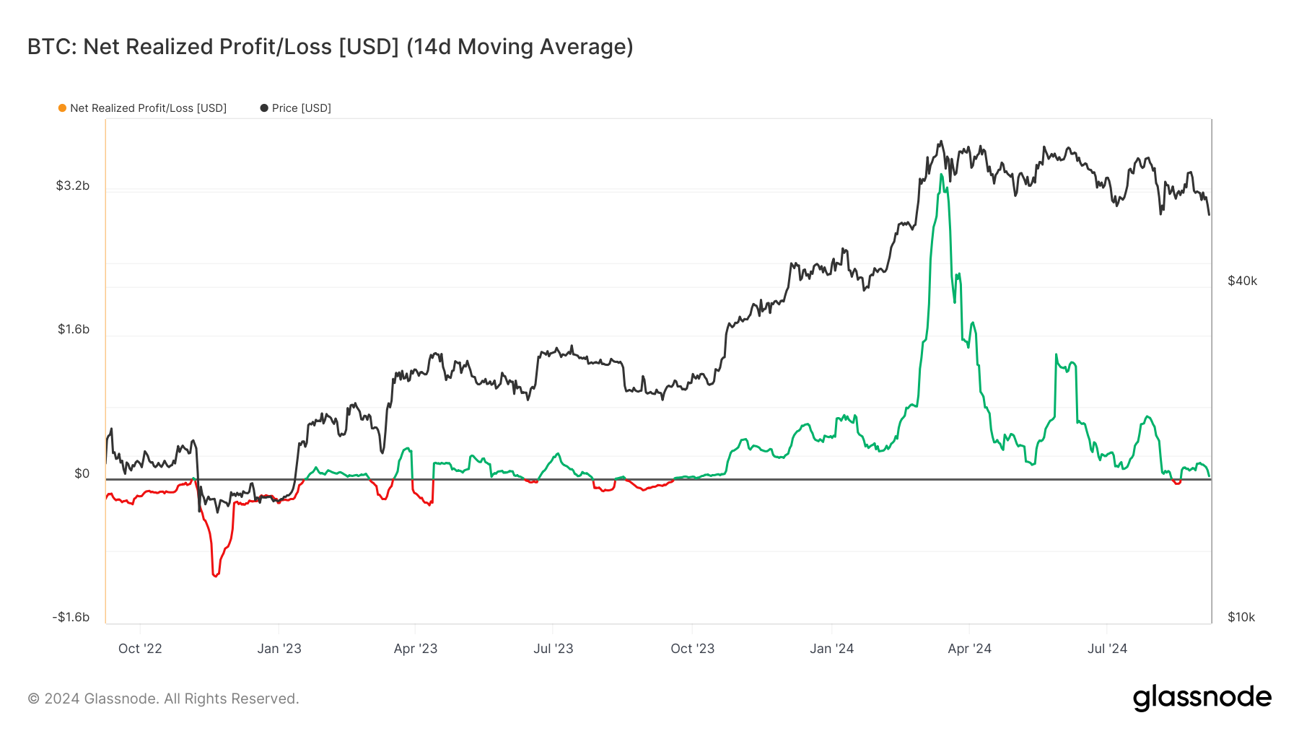
Task: Click the $10k right axis label
Action: pos(1241,617)
